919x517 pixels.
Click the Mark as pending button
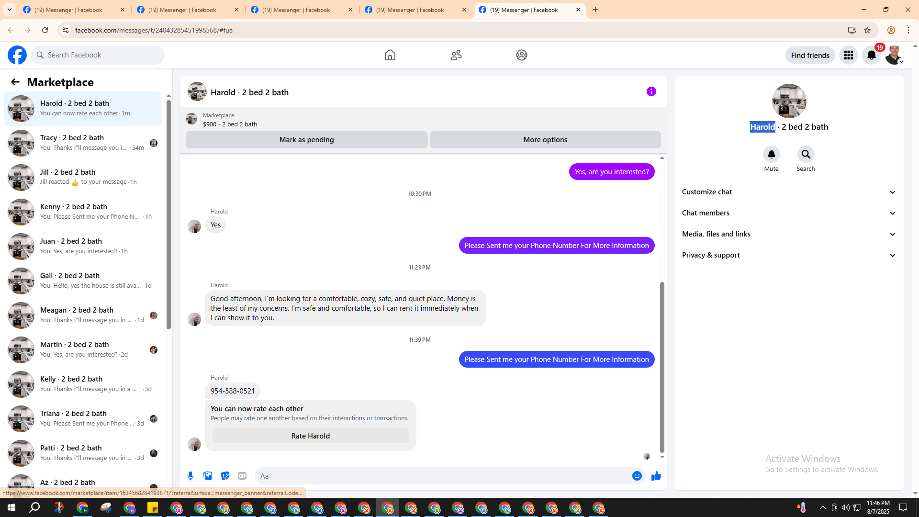306,140
